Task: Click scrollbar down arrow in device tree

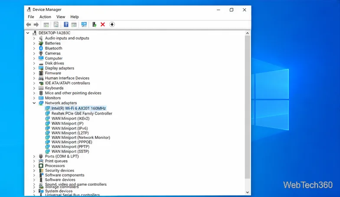Action: click(247, 192)
